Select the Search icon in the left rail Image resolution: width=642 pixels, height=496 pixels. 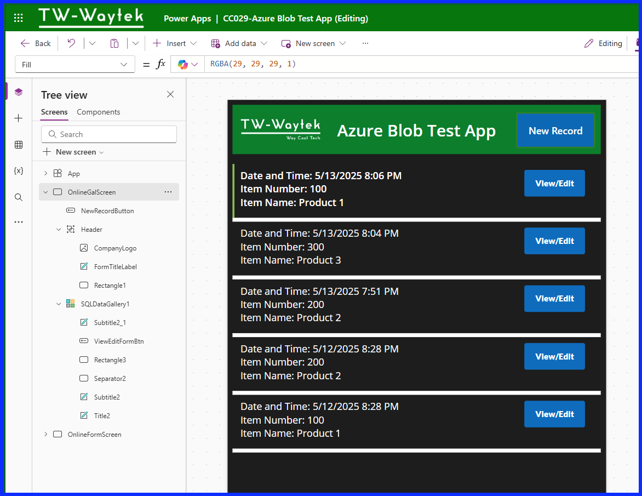click(x=18, y=197)
